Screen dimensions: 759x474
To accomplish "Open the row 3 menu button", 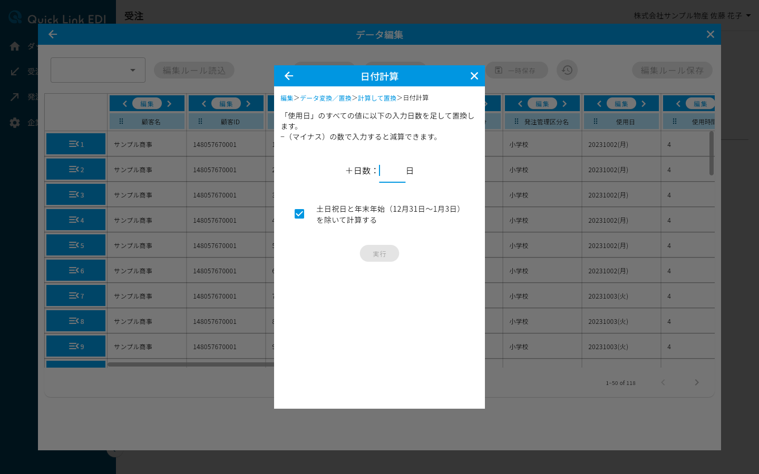I will pos(76,194).
